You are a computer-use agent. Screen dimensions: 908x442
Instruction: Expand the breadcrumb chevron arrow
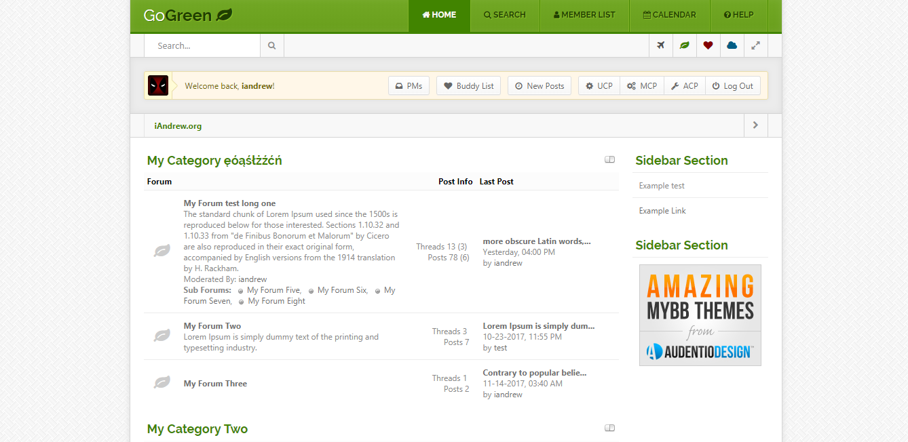(755, 126)
